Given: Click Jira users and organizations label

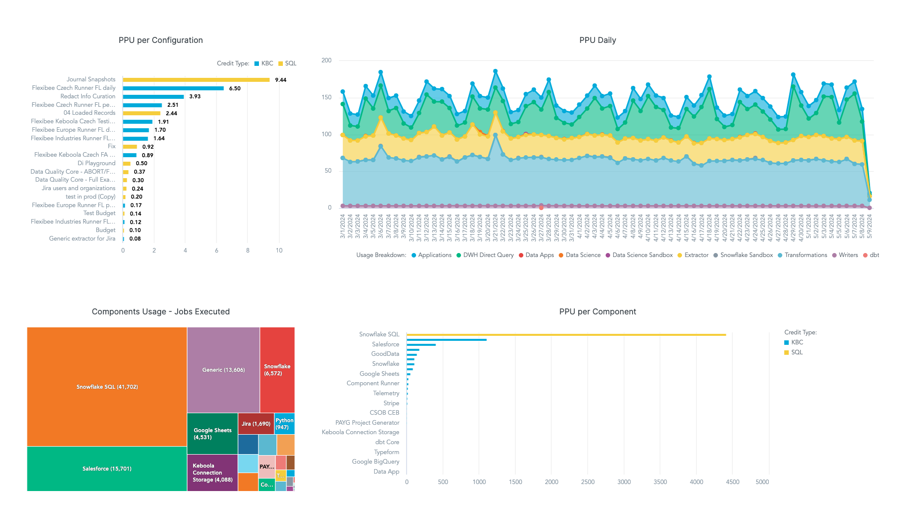Looking at the screenshot, I should tap(78, 188).
